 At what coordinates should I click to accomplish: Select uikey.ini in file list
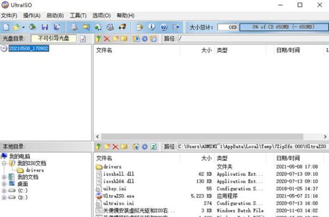point(115,189)
